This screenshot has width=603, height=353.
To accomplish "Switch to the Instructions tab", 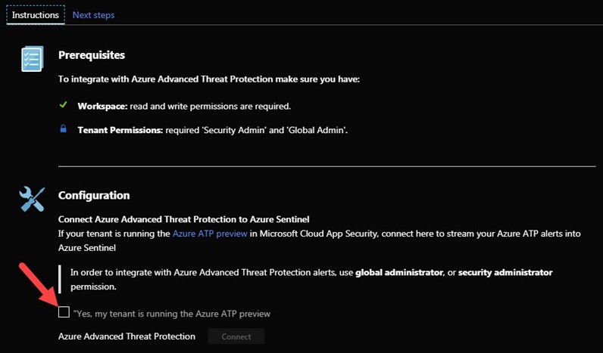I will [x=36, y=15].
